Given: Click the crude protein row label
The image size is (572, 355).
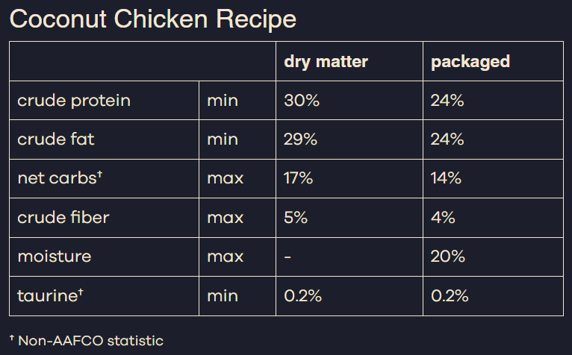Looking at the screenshot, I should (x=74, y=100).
